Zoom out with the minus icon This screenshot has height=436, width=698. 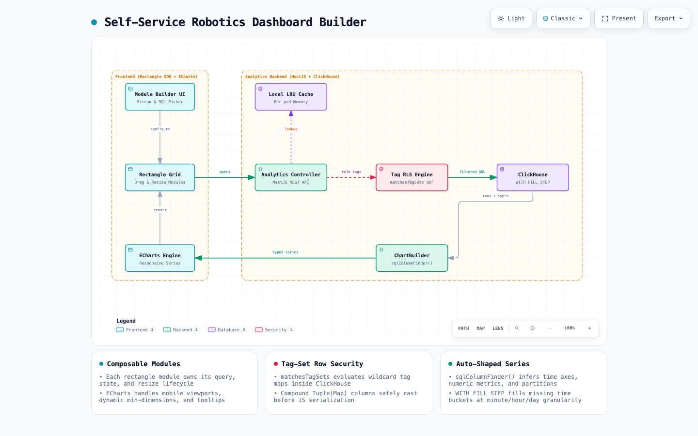(x=550, y=328)
